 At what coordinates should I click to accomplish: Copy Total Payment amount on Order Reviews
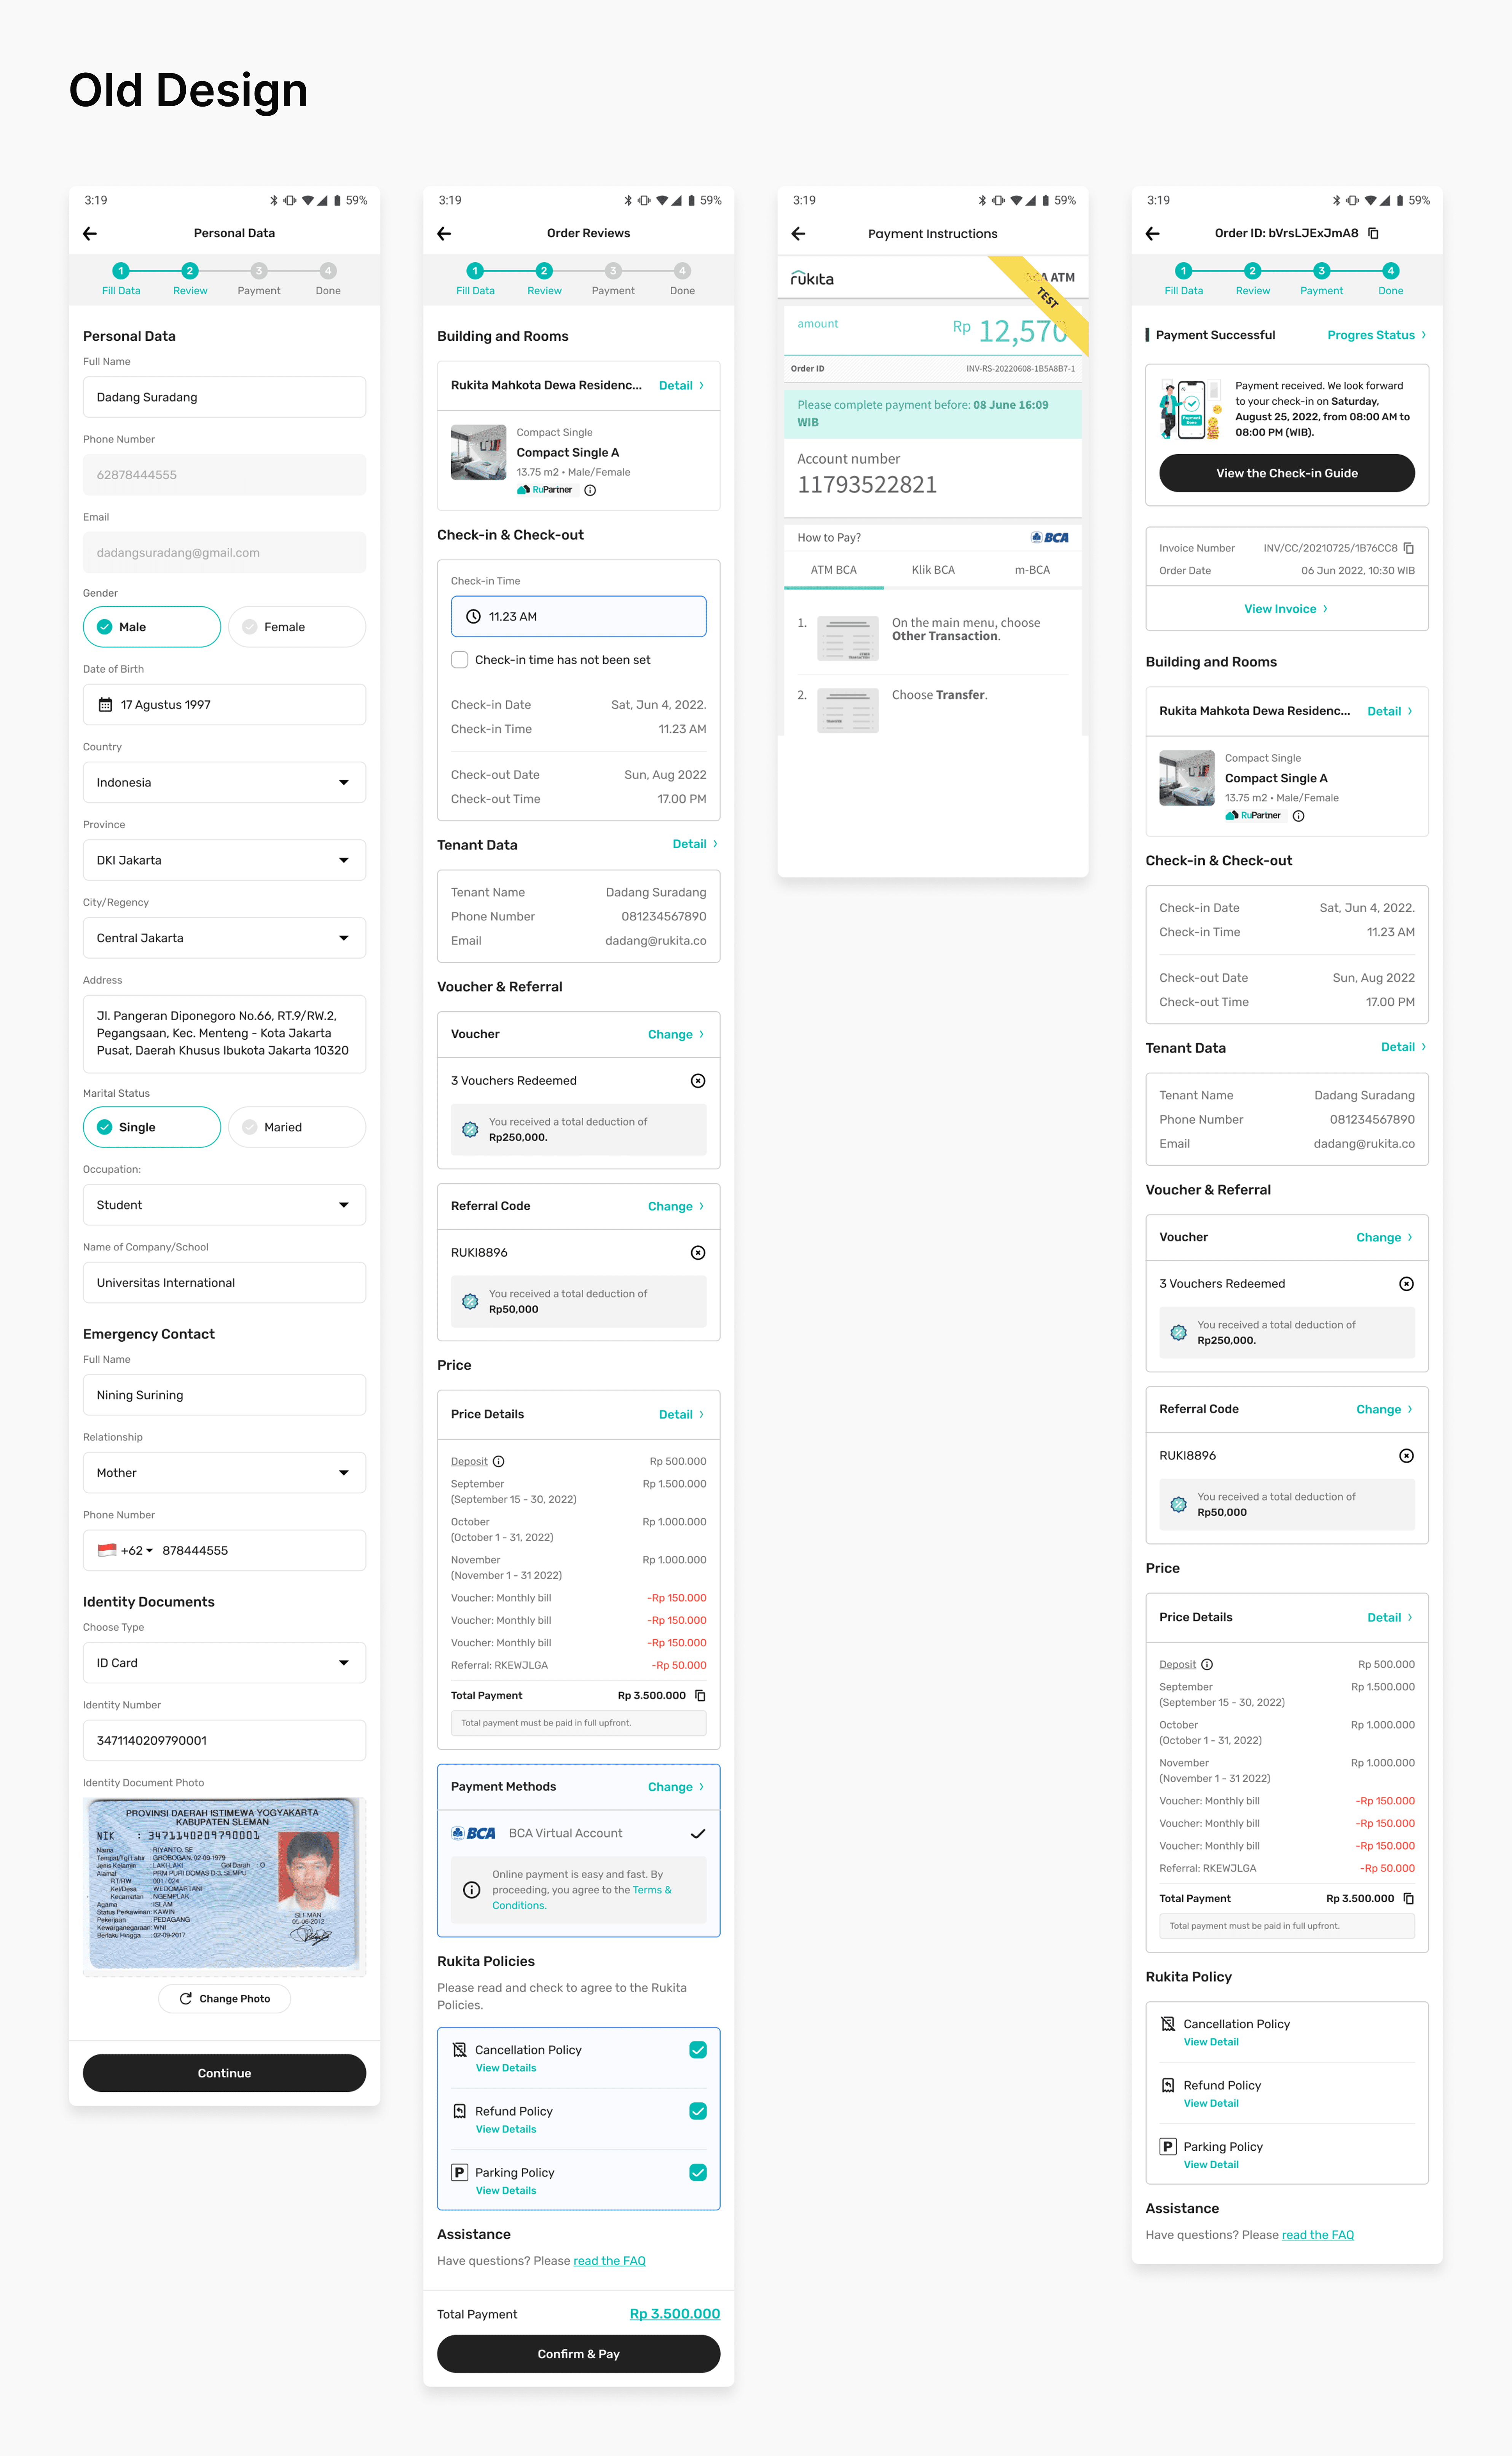[x=700, y=1695]
